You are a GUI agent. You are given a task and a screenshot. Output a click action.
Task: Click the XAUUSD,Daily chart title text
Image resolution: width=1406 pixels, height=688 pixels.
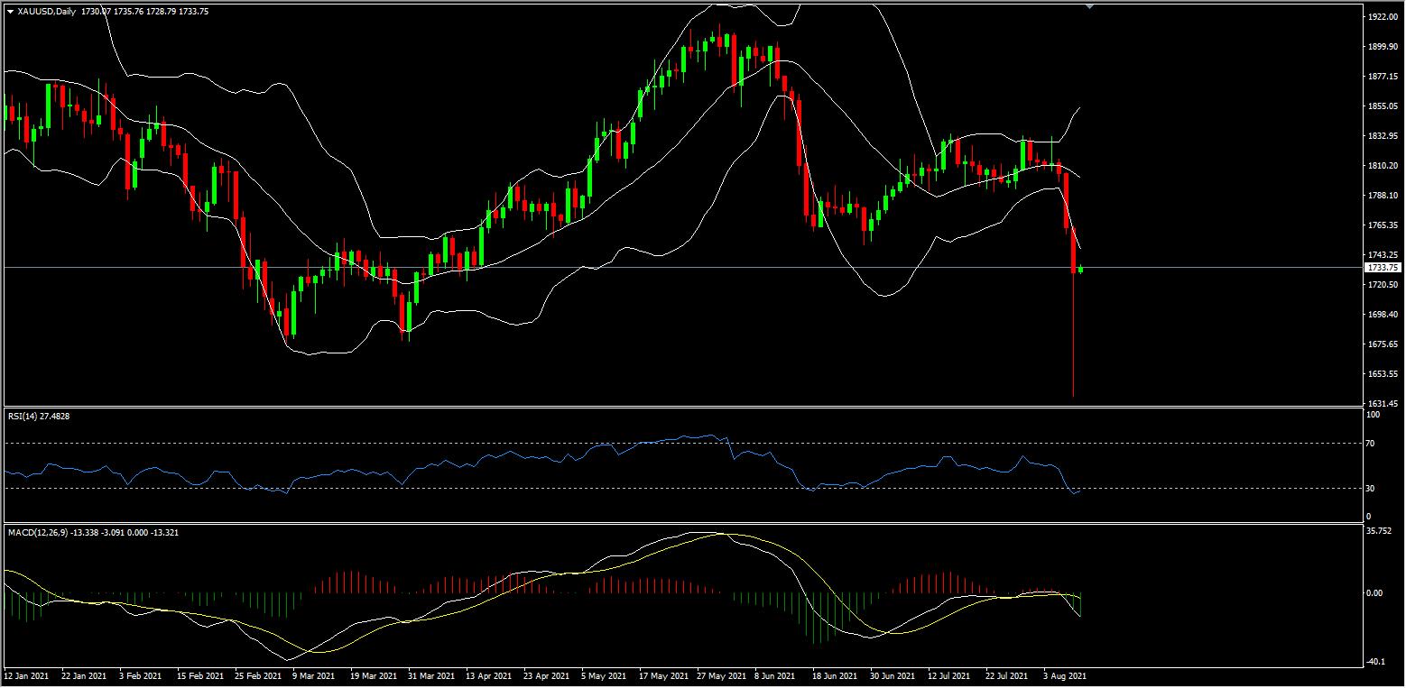point(47,11)
